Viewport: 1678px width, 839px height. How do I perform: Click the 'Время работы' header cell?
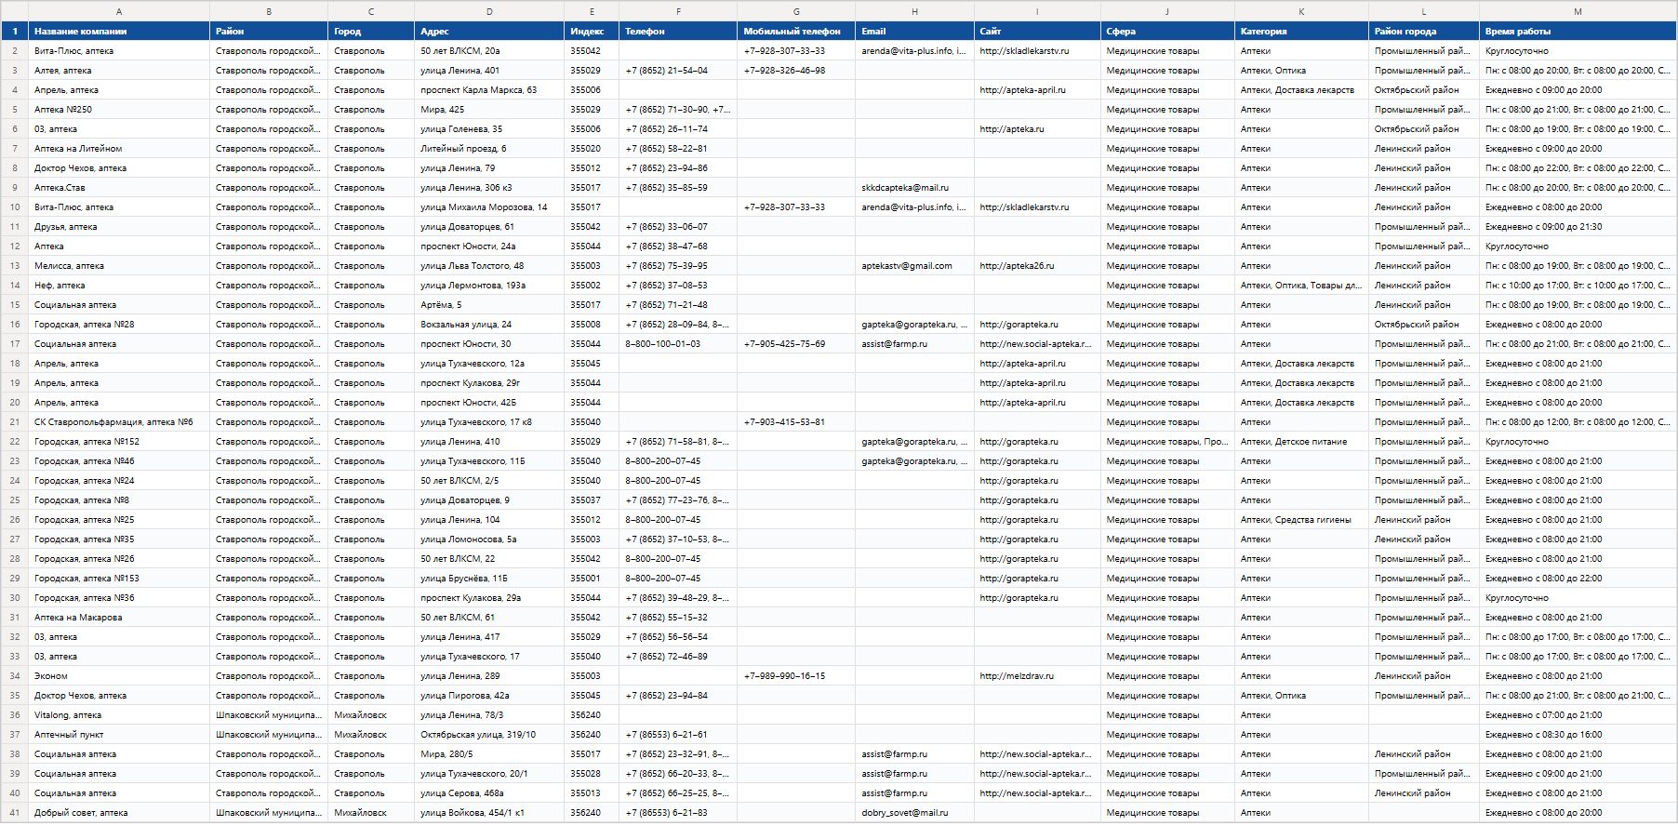tap(1578, 32)
